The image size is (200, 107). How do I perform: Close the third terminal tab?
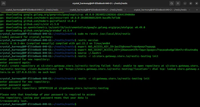point(189,10)
